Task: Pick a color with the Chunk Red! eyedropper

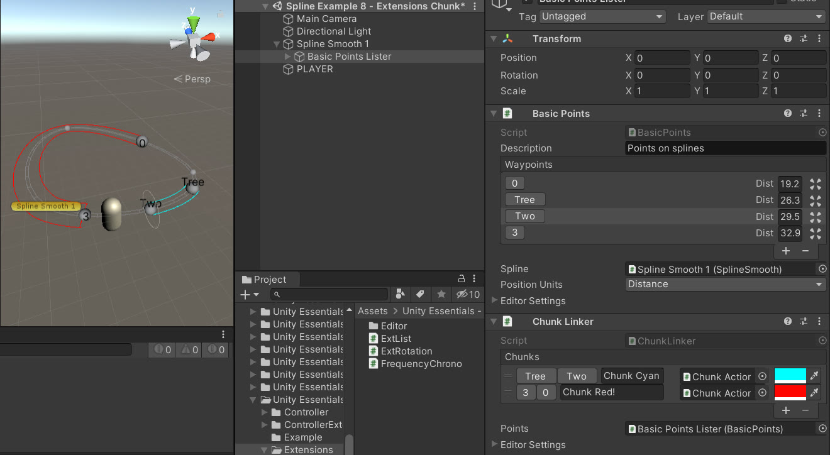Action: coord(814,393)
